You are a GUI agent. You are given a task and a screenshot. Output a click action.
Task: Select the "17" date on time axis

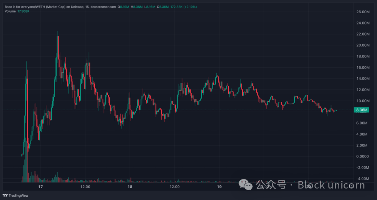tap(40, 186)
